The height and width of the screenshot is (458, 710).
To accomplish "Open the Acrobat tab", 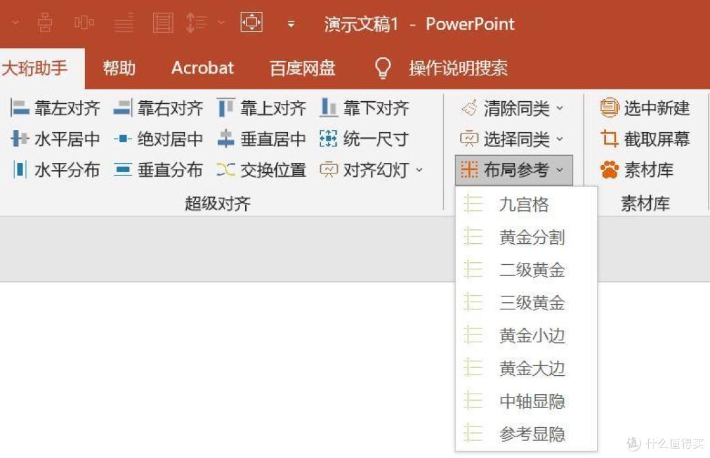I will (x=202, y=68).
